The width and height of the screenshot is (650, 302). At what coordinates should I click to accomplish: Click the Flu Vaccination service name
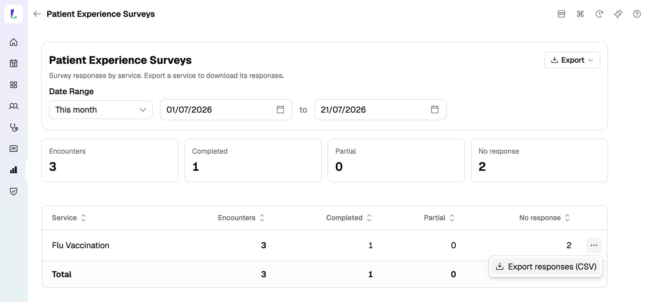pyautogui.click(x=81, y=245)
